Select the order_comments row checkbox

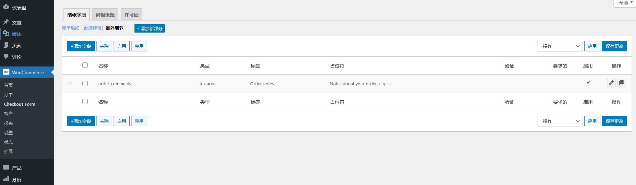pyautogui.click(x=85, y=84)
